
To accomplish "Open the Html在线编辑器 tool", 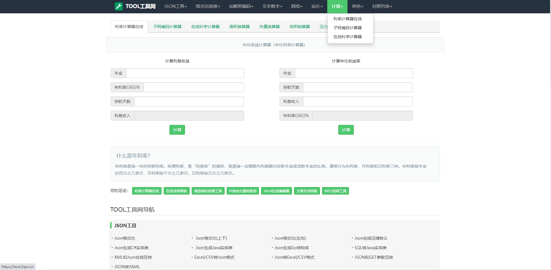I will [276, 191].
